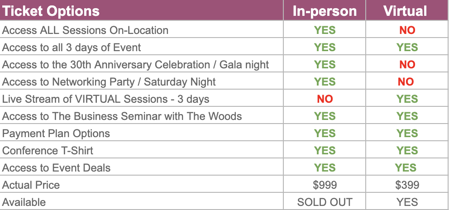Screen dimensions: 449x210
Task: Select the Conference T-Shirt row label
Action: pyautogui.click(x=48, y=151)
